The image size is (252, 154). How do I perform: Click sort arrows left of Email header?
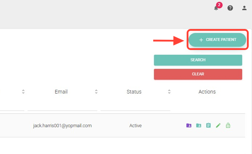click(23, 92)
